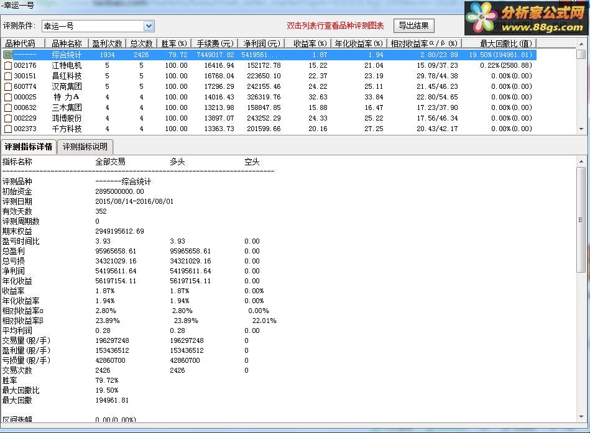Click the 导出结果 button
The width and height of the screenshot is (590, 433).
tap(413, 25)
